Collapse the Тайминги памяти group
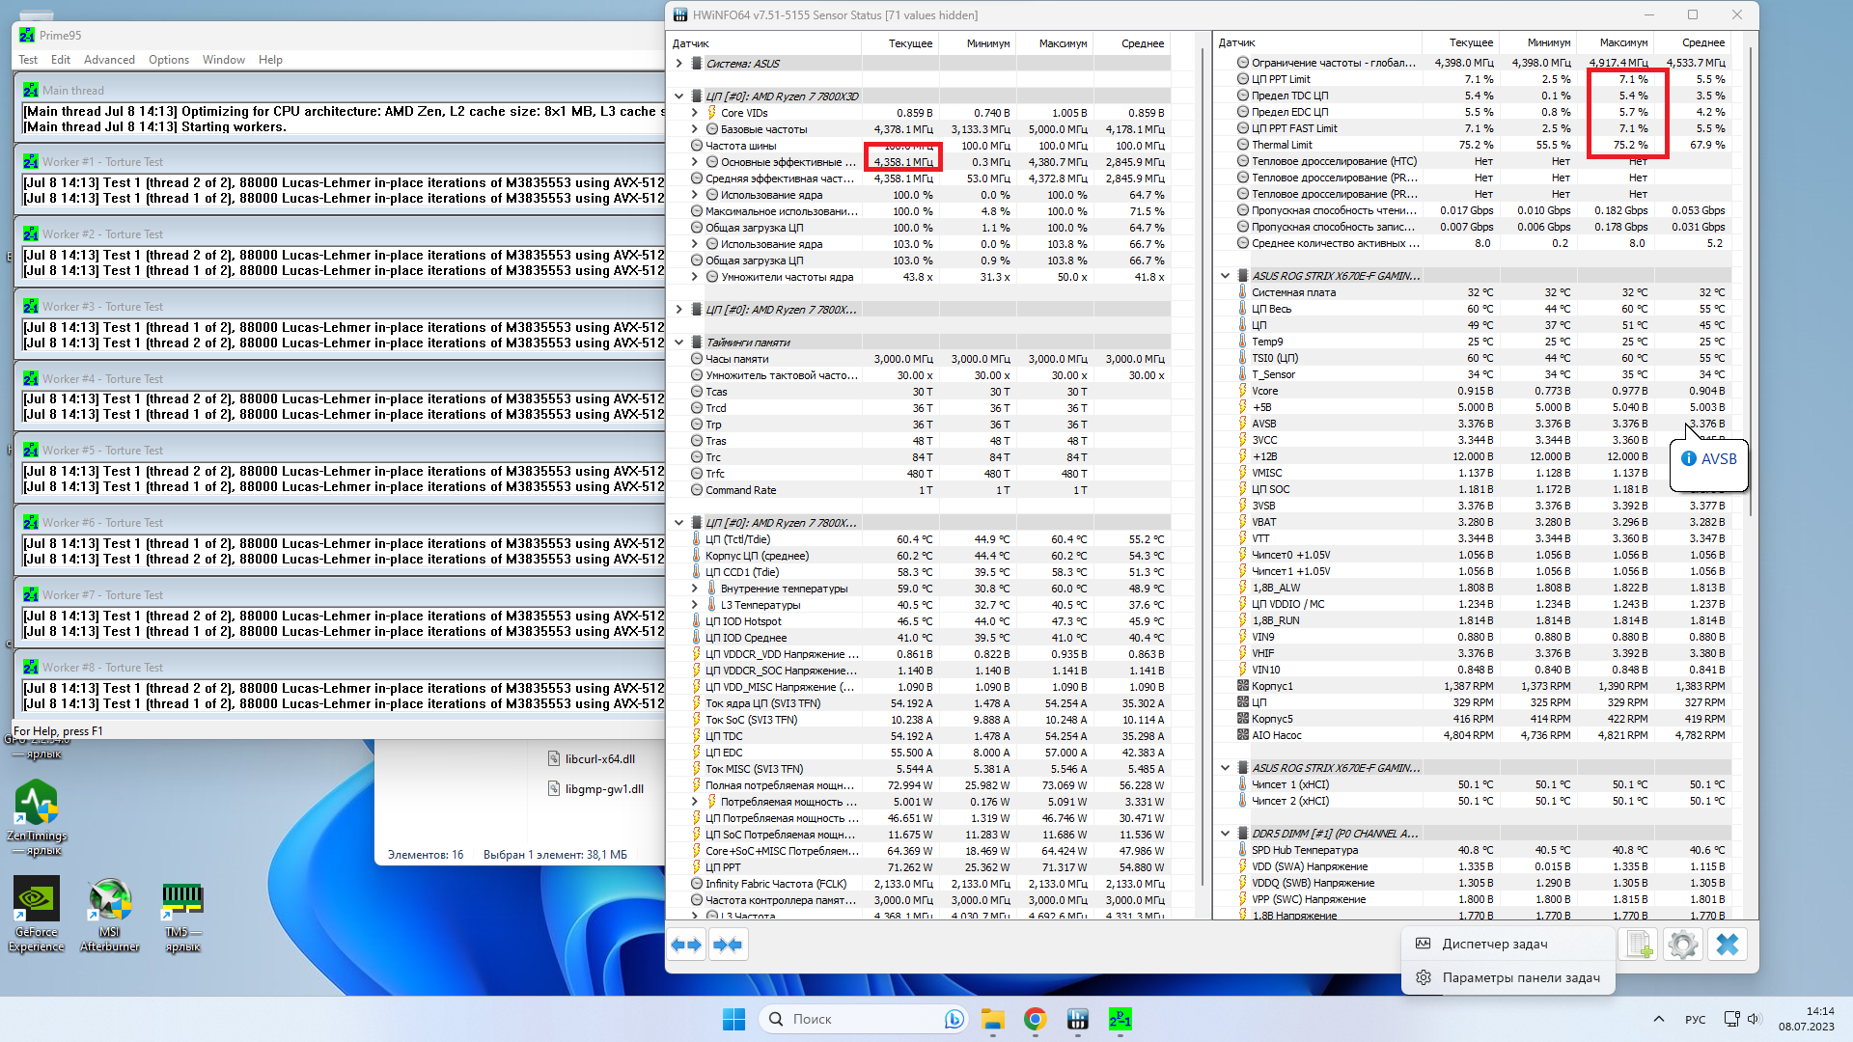Viewport: 1853px width, 1042px height. point(679,343)
